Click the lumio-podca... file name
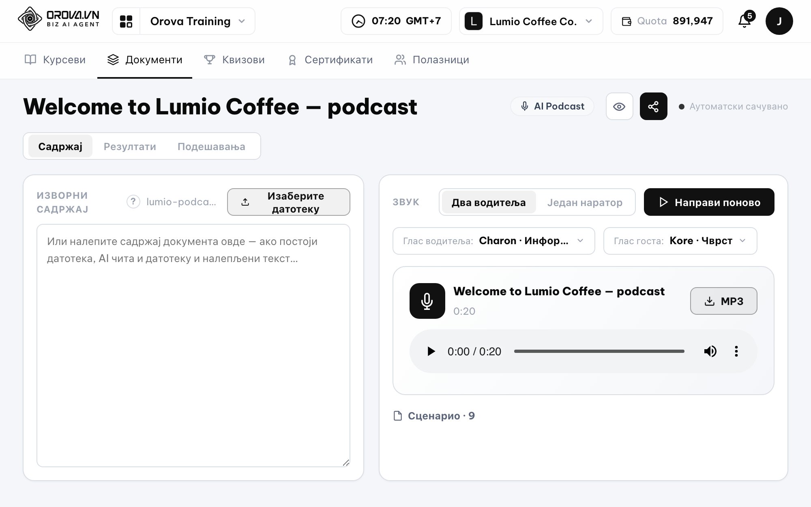811x507 pixels. (x=181, y=202)
